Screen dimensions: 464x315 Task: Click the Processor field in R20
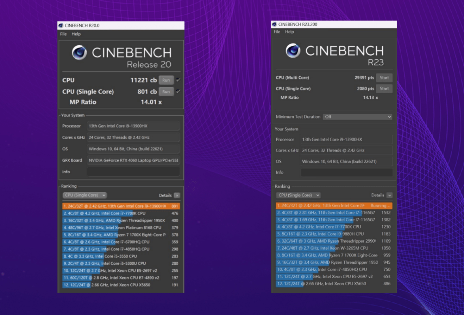click(x=133, y=126)
